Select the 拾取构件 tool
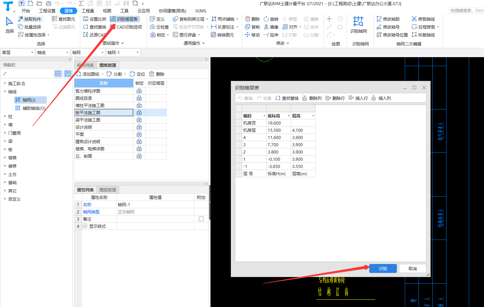The width and height of the screenshot is (484, 307). [30, 19]
